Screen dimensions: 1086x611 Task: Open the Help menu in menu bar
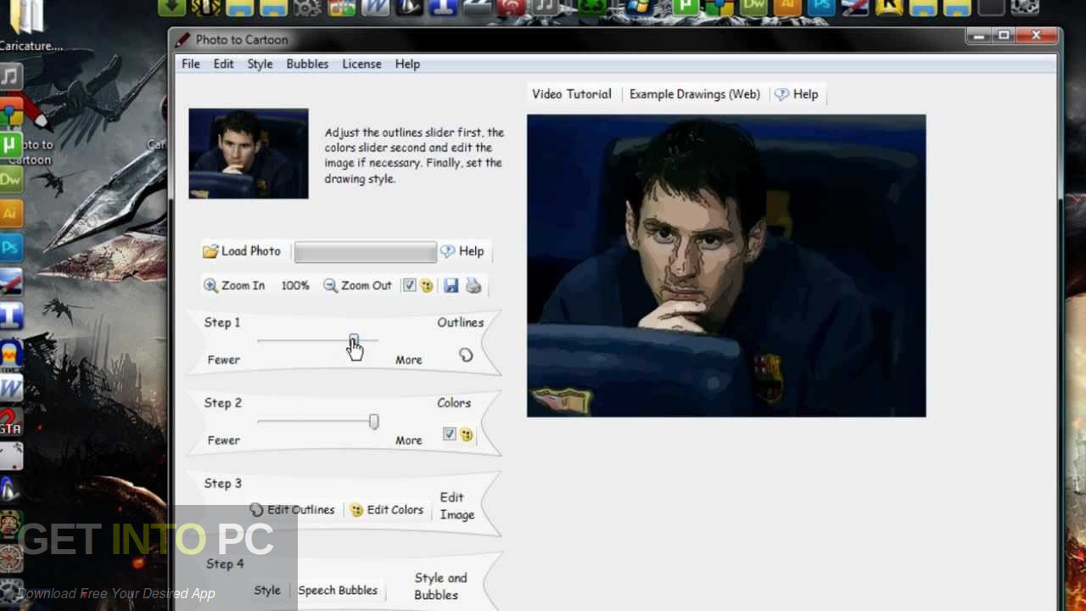(x=407, y=64)
